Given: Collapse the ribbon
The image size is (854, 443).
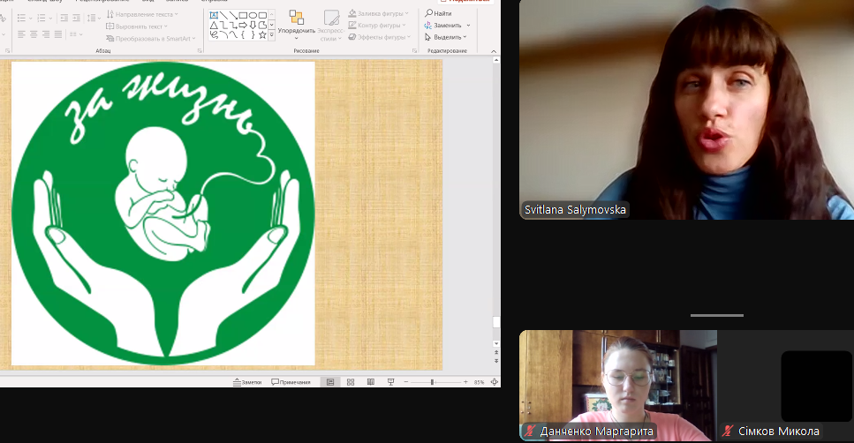Looking at the screenshot, I should pyautogui.click(x=494, y=51).
